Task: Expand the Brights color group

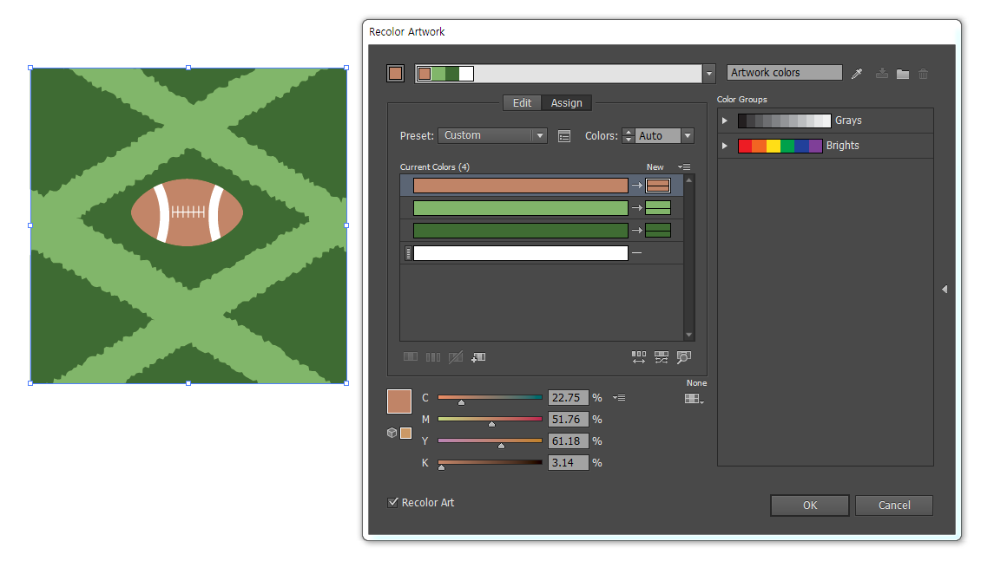Action: (725, 146)
